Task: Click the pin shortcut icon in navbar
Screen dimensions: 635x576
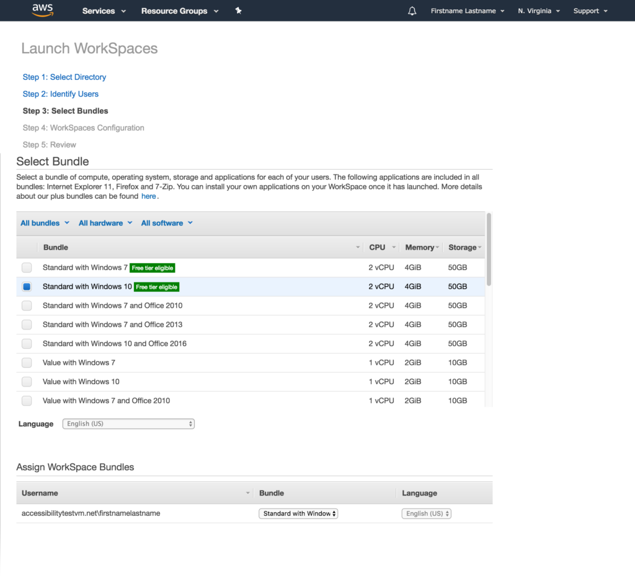Action: (239, 11)
